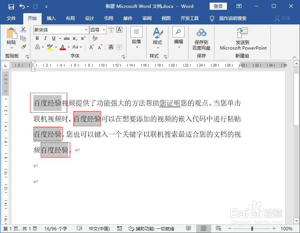Toggle Superscript formatting
300x233 pixels.
coord(83,38)
